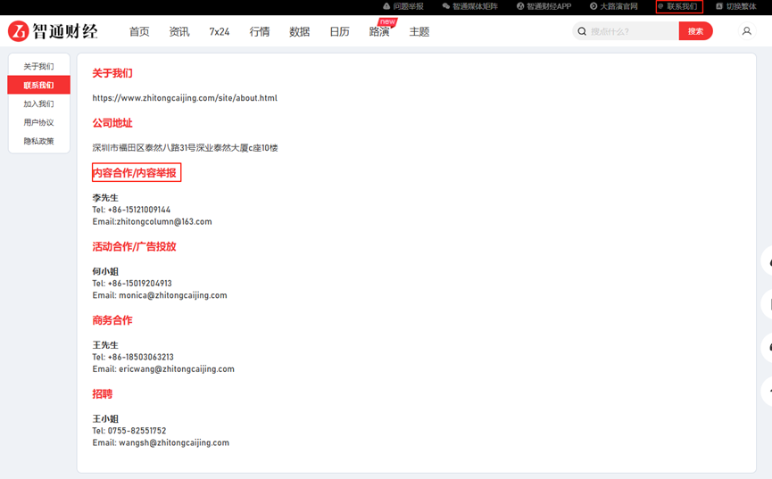The width and height of the screenshot is (772, 479).
Task: Open the 问题举报 top link
Action: tap(403, 6)
